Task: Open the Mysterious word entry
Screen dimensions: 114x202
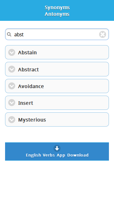Action: tap(57, 120)
